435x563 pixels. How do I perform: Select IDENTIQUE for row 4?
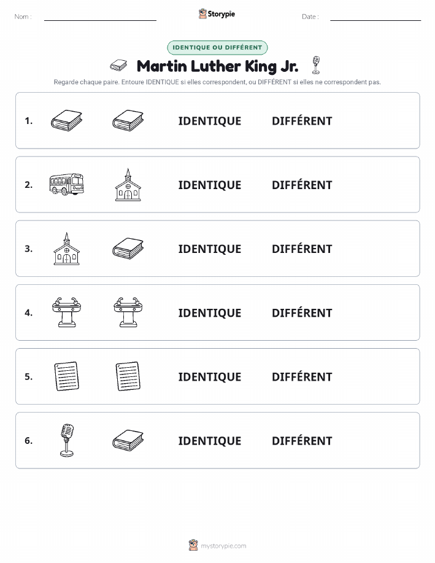[x=210, y=313]
